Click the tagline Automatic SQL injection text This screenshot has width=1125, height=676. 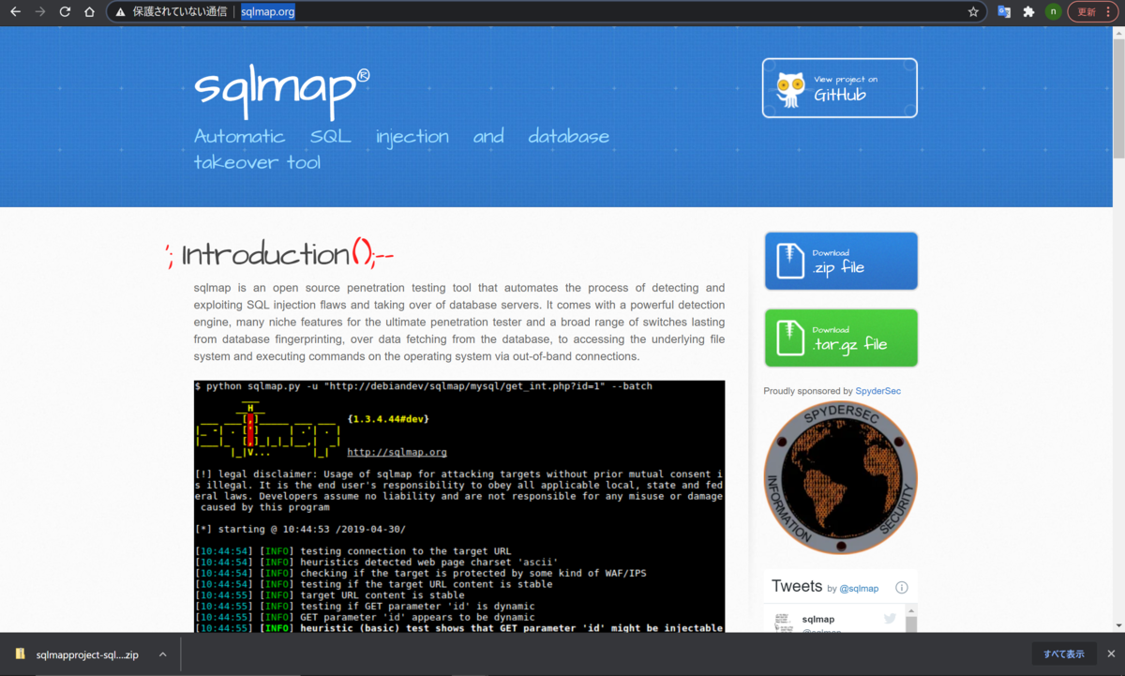pyautogui.click(x=401, y=149)
